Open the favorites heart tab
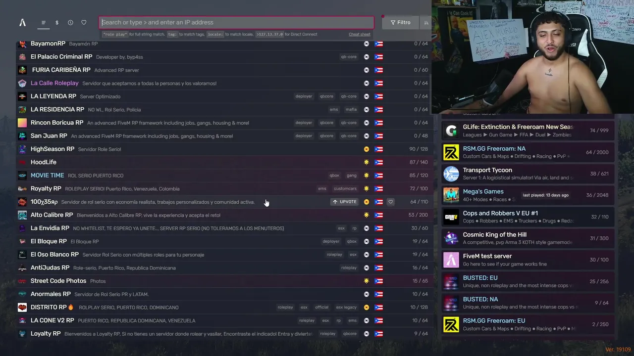The image size is (634, 356). (x=84, y=22)
